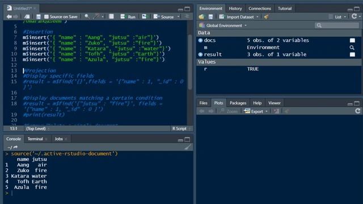
Task: Open the Source options dropdown arrow
Action: tap(178, 16)
